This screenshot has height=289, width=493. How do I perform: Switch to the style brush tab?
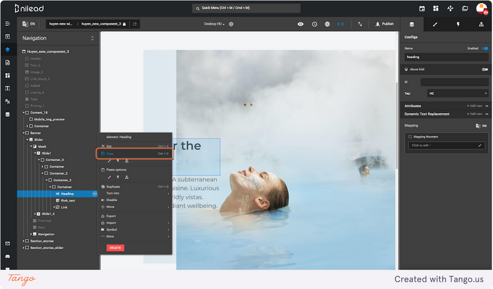pyautogui.click(x=435, y=25)
